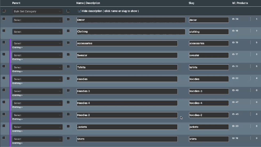This screenshot has width=261, height=147.
Task: Click the Parent column header
Action: click(16, 3)
